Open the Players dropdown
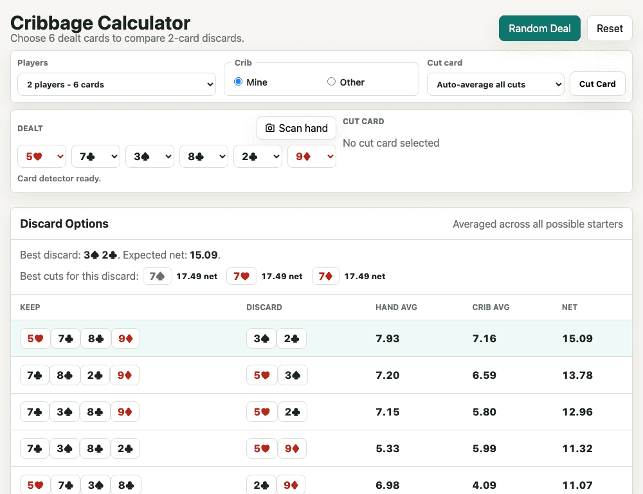The width and height of the screenshot is (643, 494). pos(116,84)
